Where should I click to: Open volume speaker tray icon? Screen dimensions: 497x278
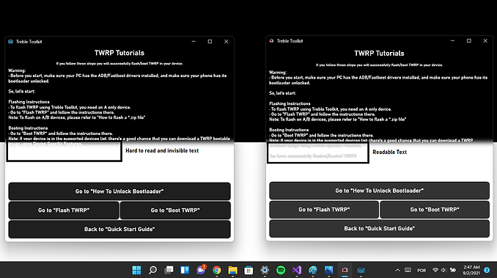pos(443,270)
